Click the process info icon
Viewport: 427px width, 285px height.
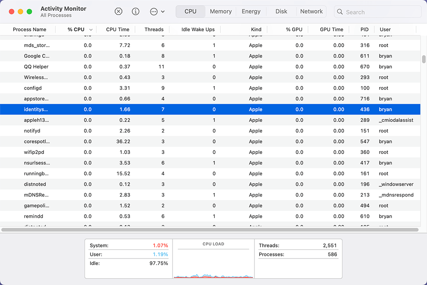tap(136, 12)
